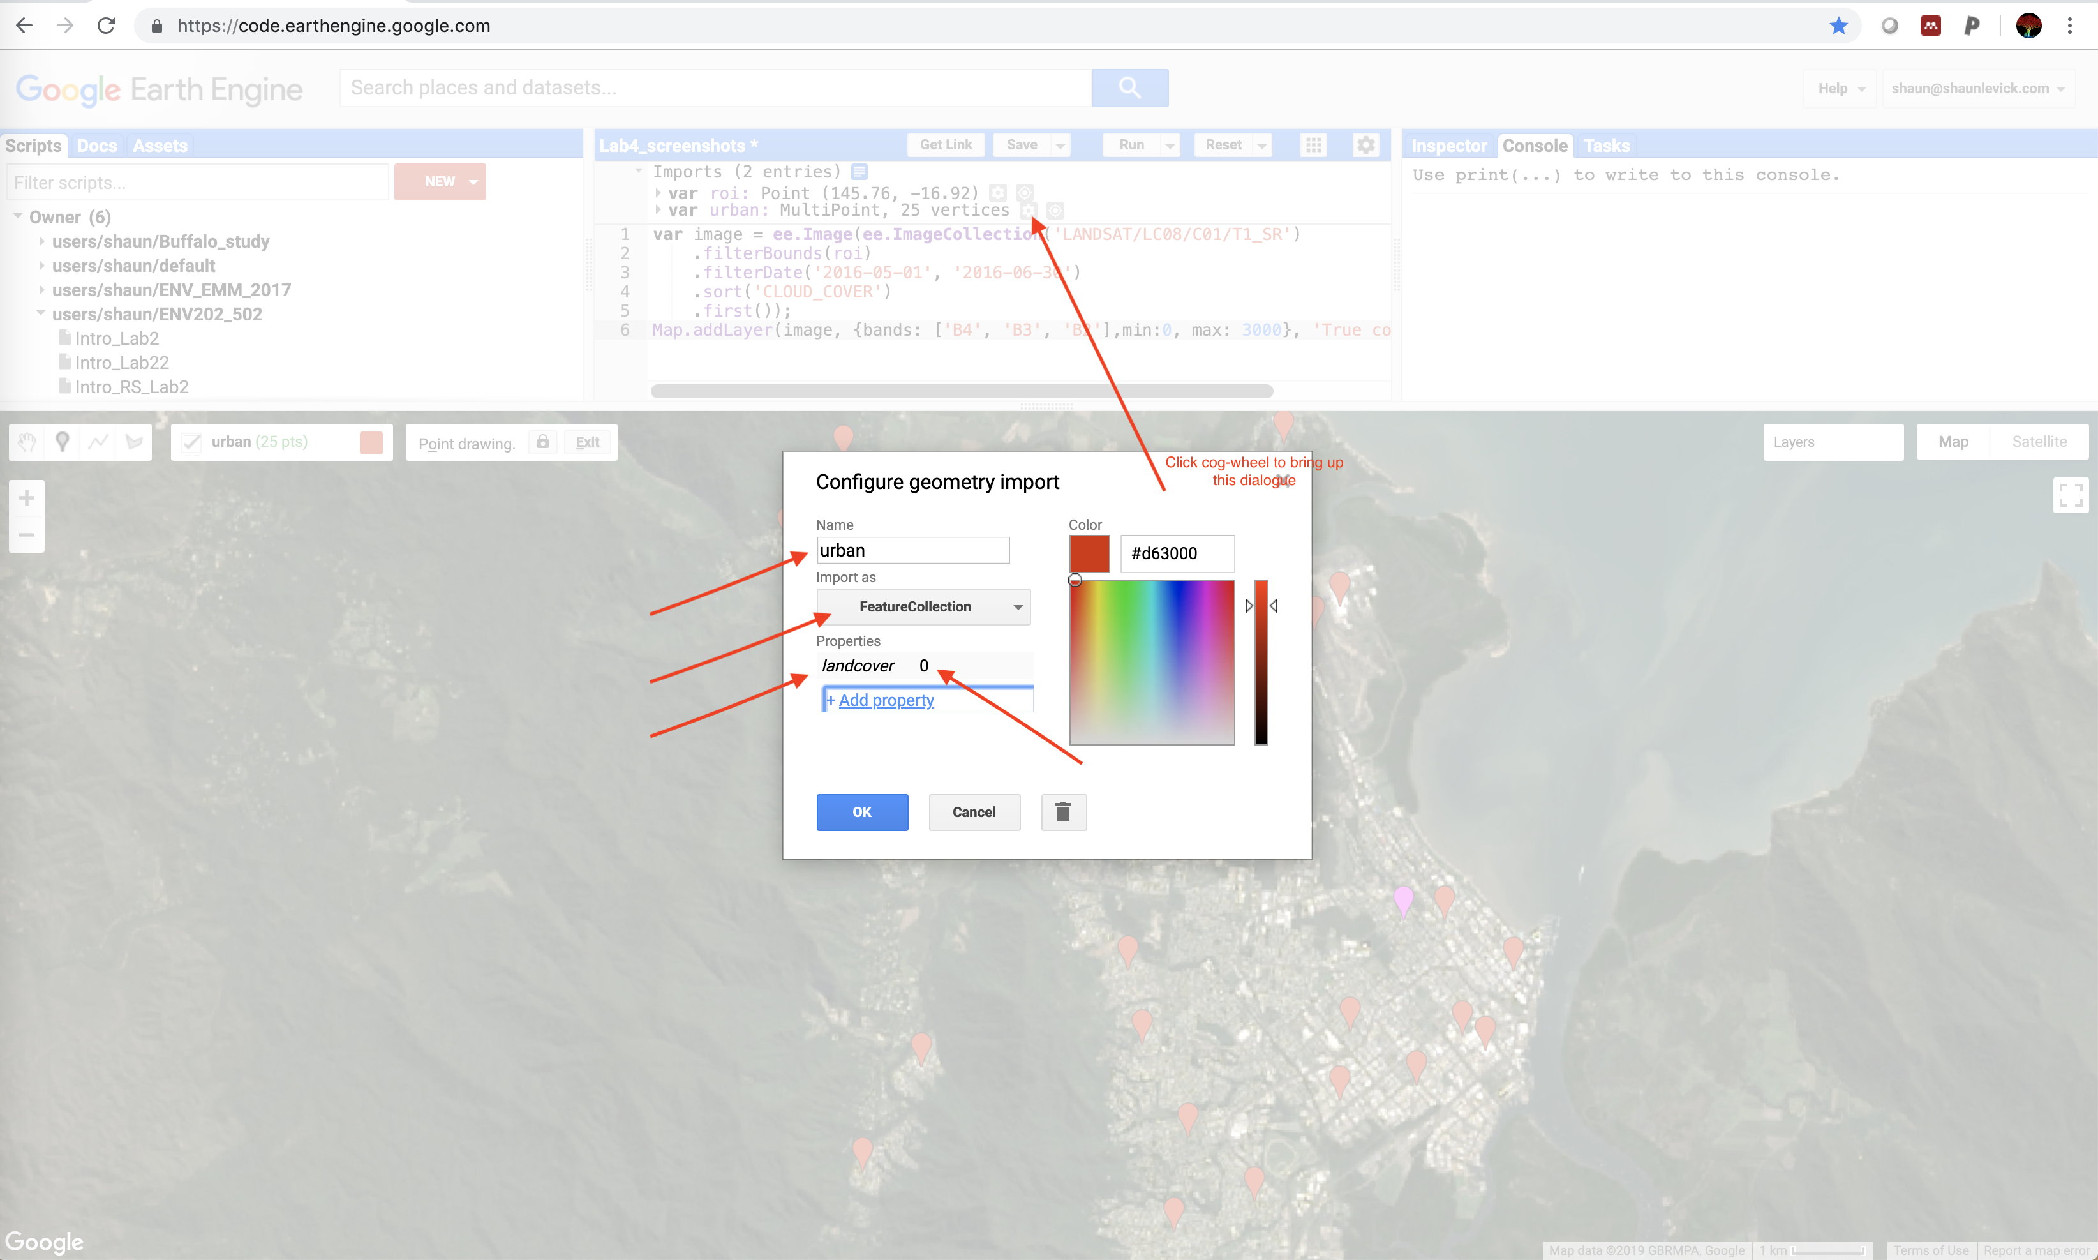This screenshot has width=2098, height=1260.
Task: Click the Settings gear icon in toolbar
Action: coord(1367,146)
